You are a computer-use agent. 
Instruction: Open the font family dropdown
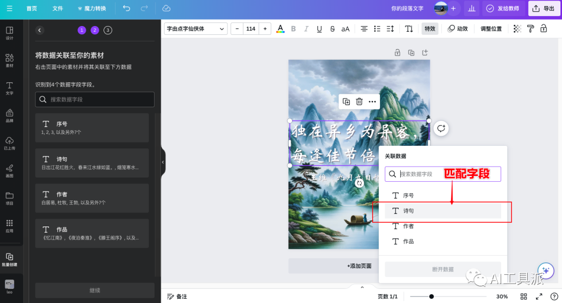[x=196, y=29]
